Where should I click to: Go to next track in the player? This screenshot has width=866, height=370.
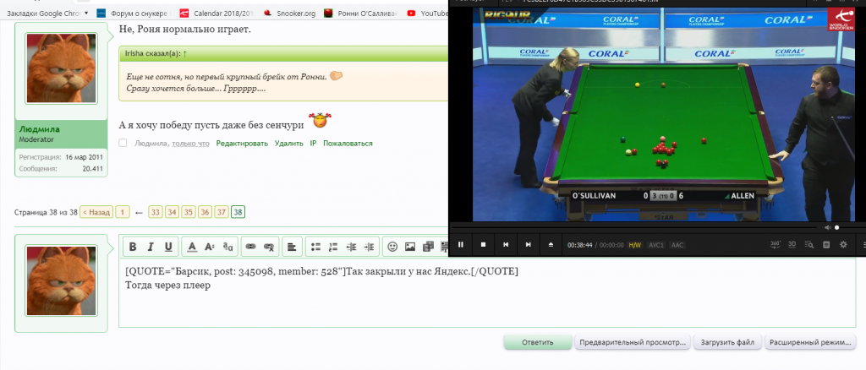coord(528,245)
